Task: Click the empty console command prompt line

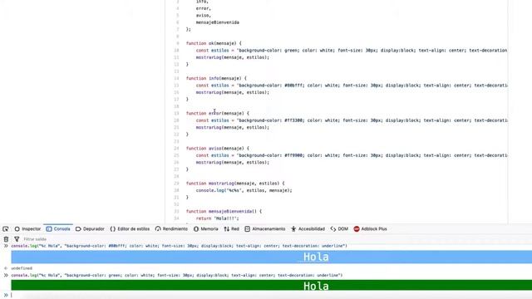Action: point(272,295)
